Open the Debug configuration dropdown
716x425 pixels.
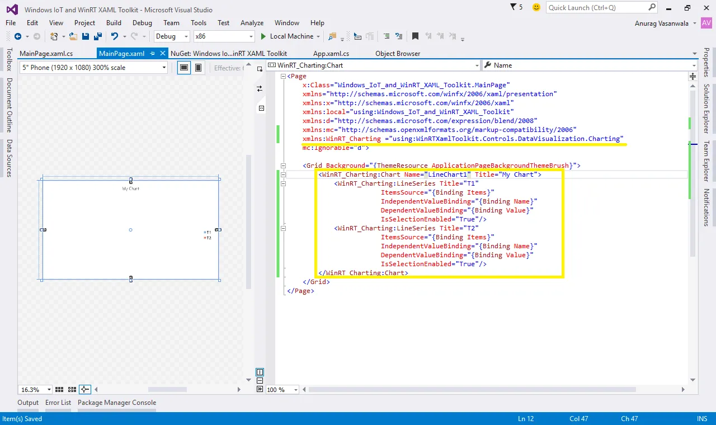point(172,36)
